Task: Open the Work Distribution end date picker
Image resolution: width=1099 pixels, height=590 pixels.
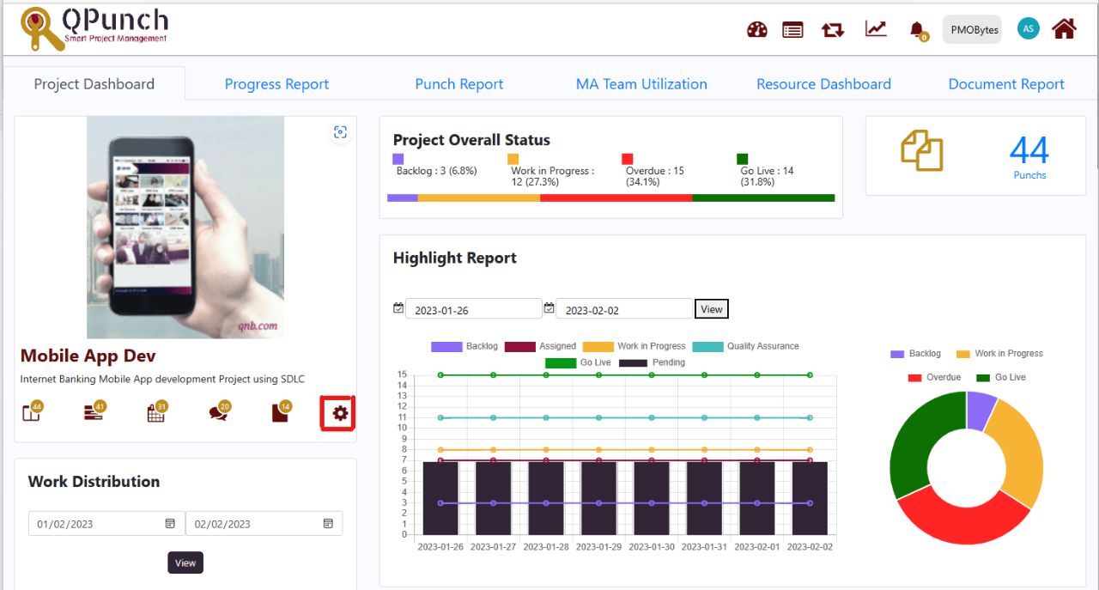Action: coord(328,524)
